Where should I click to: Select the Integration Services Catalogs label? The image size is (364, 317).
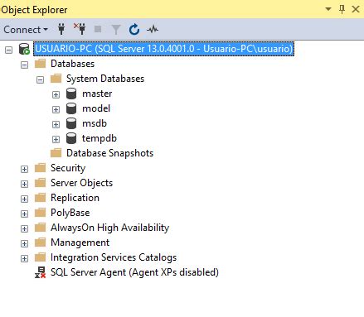(114, 257)
